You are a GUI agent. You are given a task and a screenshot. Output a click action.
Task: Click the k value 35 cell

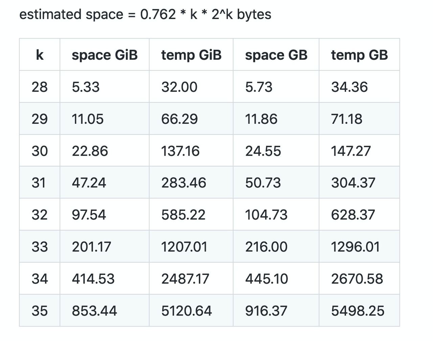[40, 311]
